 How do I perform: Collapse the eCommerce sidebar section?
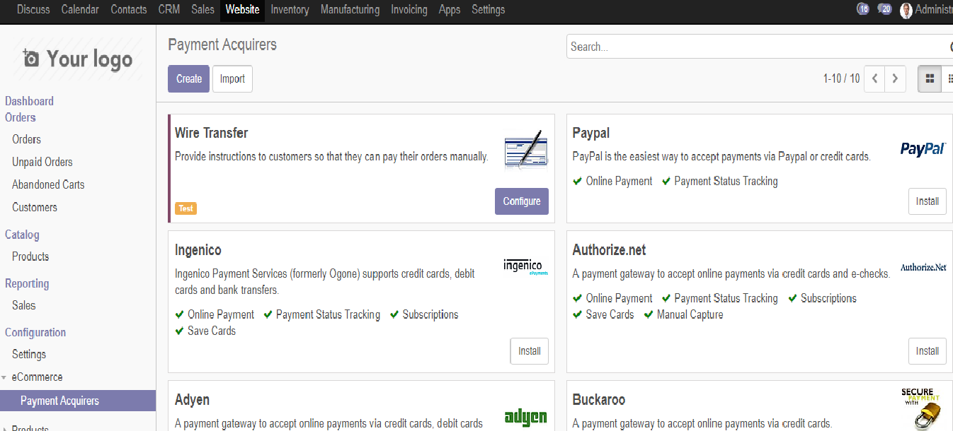[x=5, y=377]
